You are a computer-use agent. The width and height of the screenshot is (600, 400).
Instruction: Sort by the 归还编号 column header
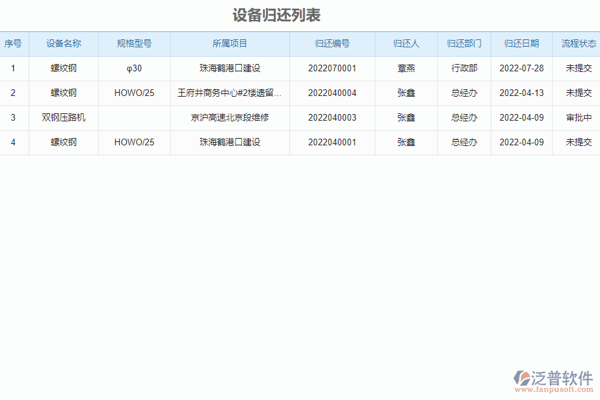pyautogui.click(x=332, y=43)
